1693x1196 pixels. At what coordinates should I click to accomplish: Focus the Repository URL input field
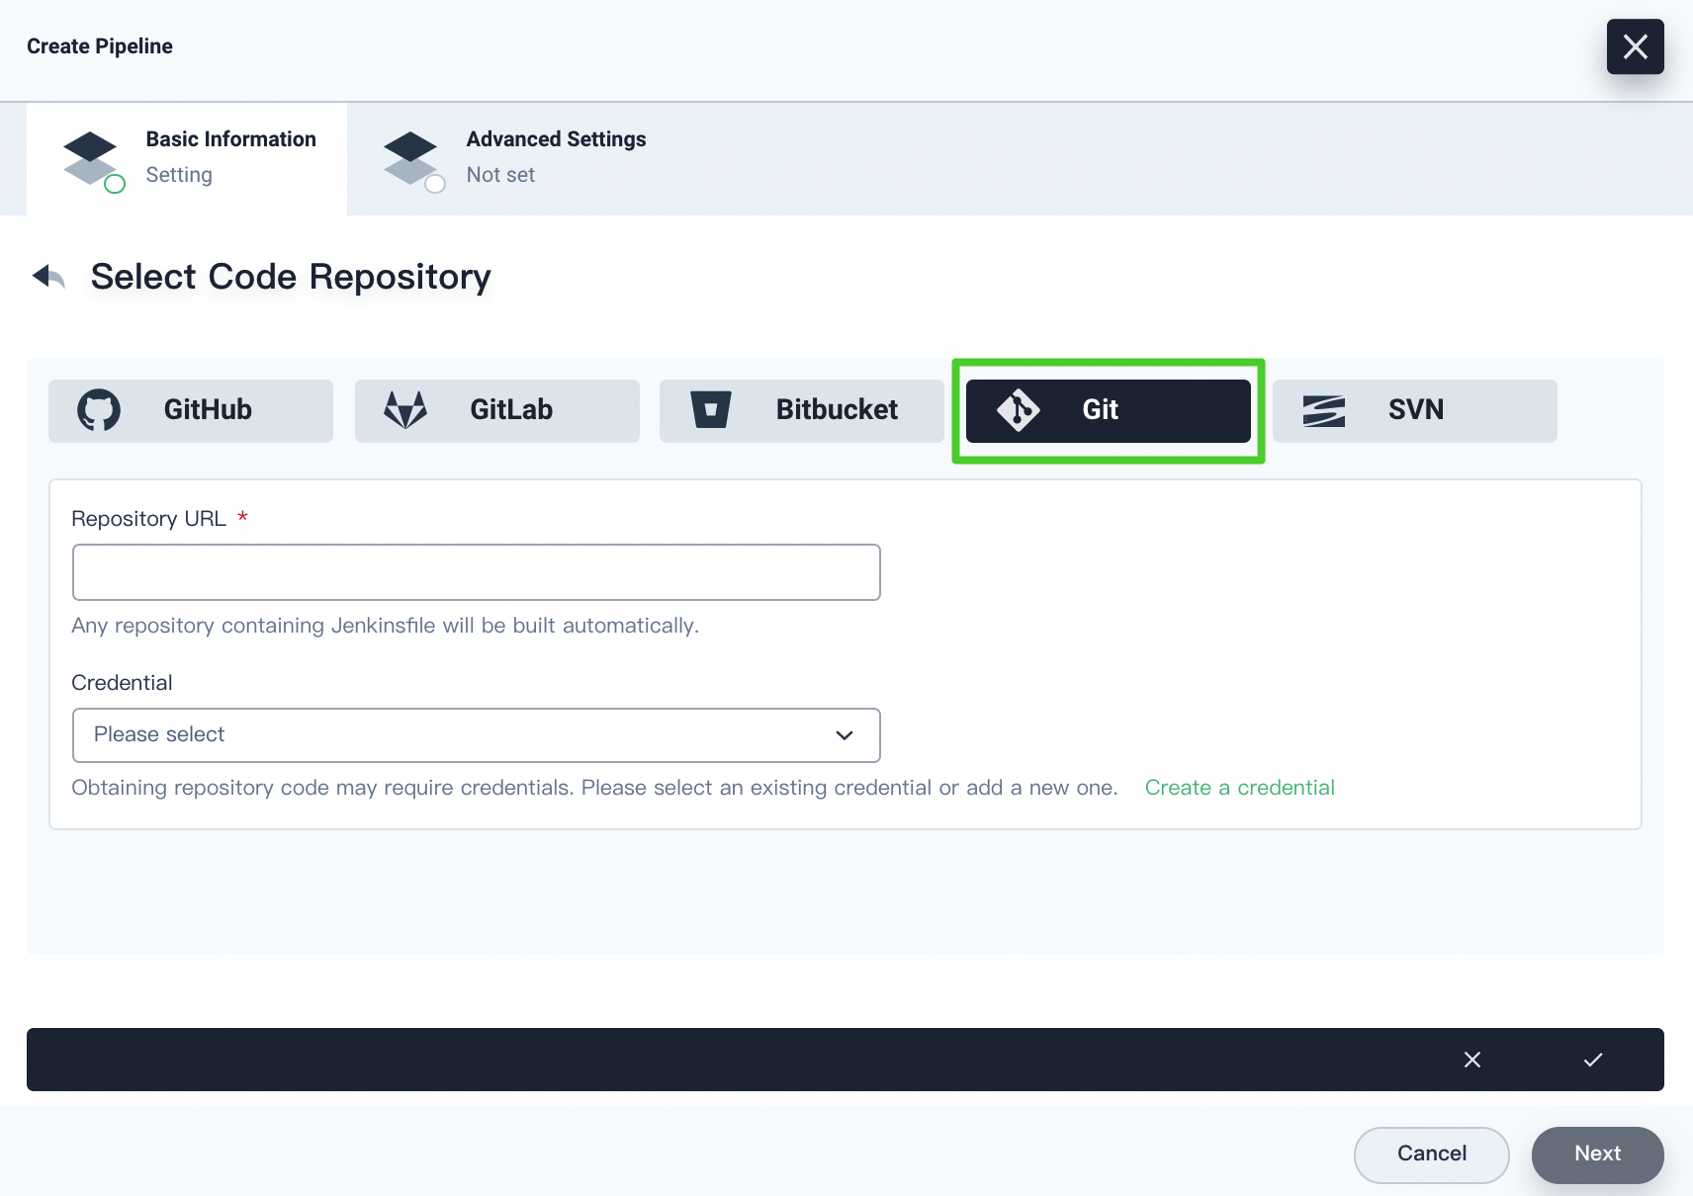tap(476, 572)
